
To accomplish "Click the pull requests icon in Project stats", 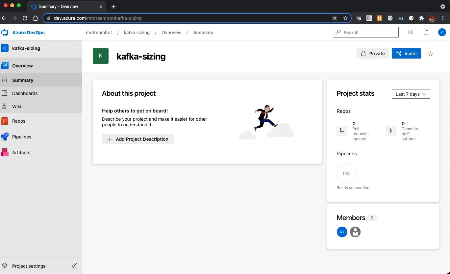I will pyautogui.click(x=342, y=131).
